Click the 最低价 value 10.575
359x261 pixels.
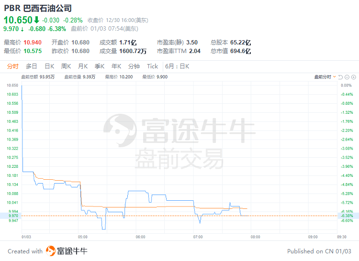pos(33,51)
